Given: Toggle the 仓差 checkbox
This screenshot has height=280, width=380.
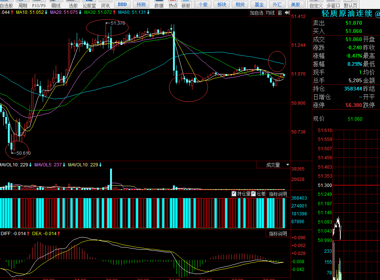Looking at the screenshot, I should (x=253, y=194).
